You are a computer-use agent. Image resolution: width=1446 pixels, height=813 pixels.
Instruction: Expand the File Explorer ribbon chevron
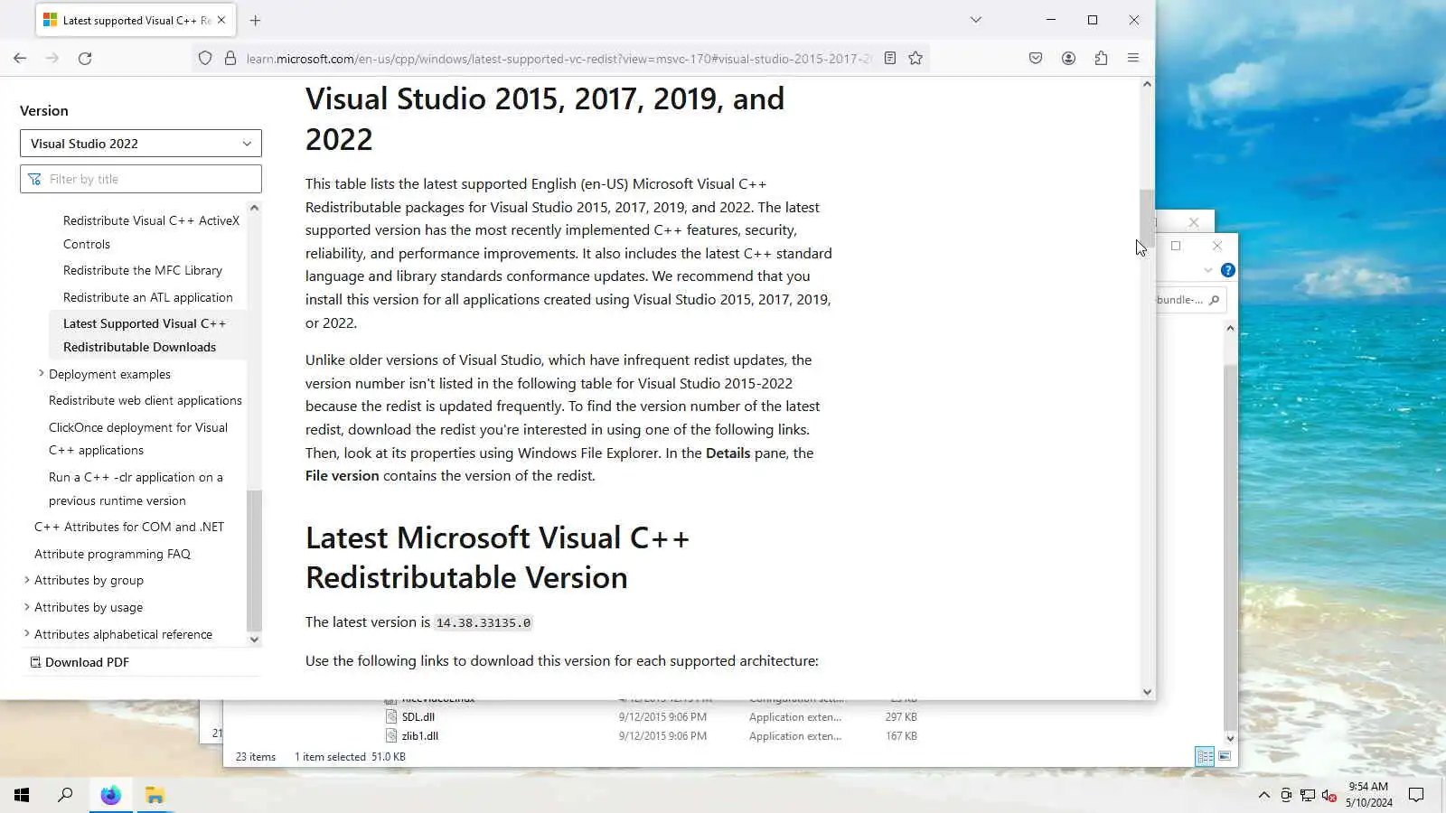(1208, 270)
